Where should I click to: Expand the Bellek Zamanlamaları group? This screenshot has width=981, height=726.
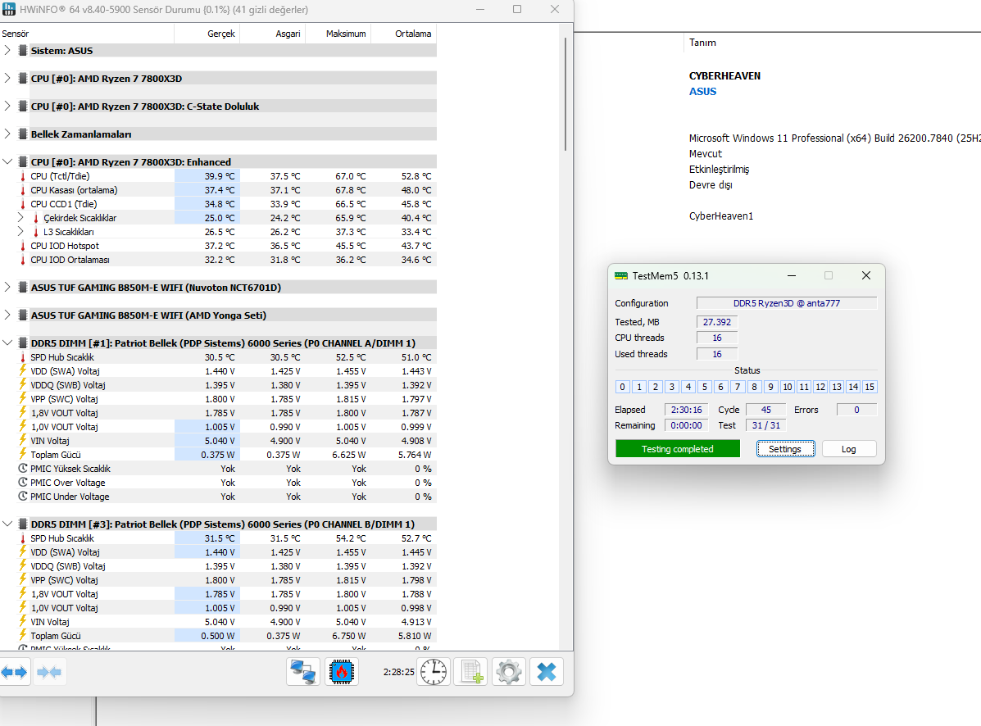7,134
